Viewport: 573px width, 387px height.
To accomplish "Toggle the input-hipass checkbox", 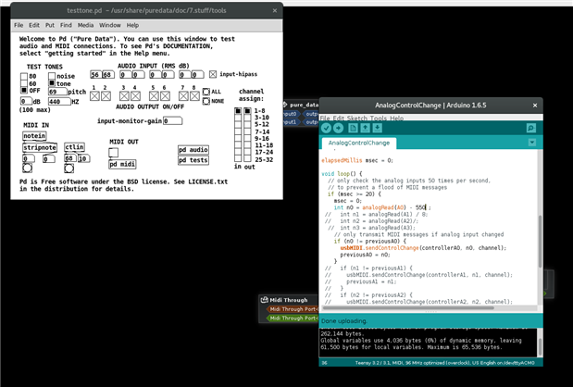I will [x=212, y=74].
